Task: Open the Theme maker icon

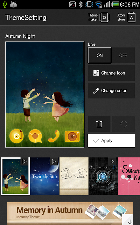Action: 104,17
